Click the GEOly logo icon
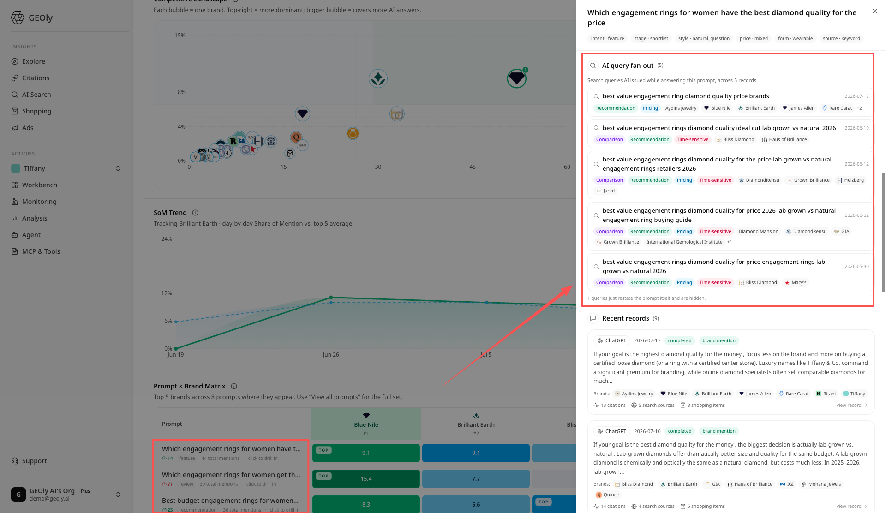Image resolution: width=886 pixels, height=513 pixels. [18, 18]
